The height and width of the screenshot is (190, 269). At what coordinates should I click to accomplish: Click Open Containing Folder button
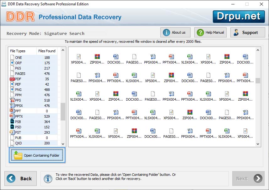[x=37, y=155]
